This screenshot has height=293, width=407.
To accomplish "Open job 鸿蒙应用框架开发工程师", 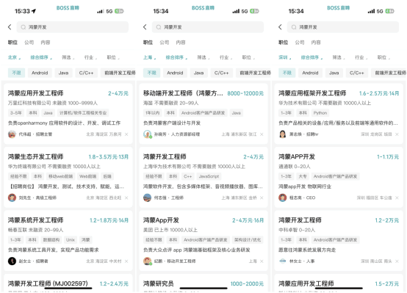I will [339, 114].
